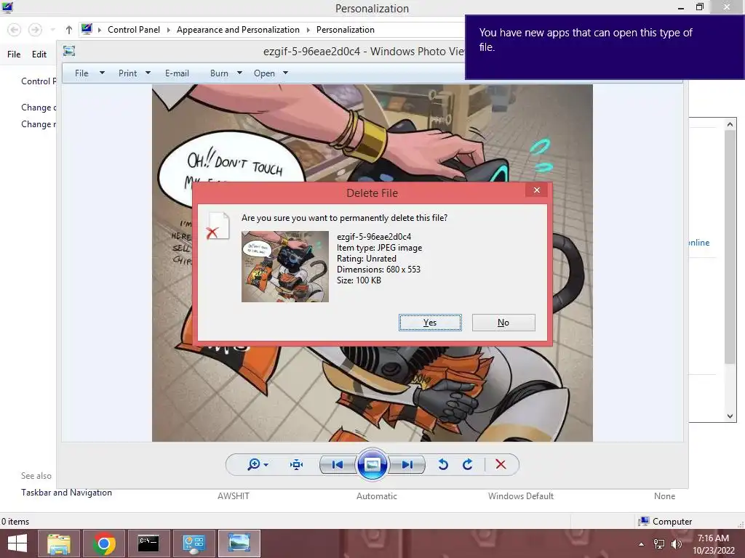The image size is (745, 558).
Task: Switch to Photo Viewer taskbar icon
Action: coord(239,543)
